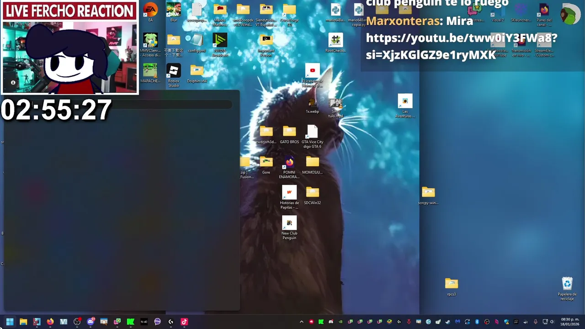The image size is (585, 329).
Task: Open Historias de Papitas shortcut
Action: tap(289, 197)
